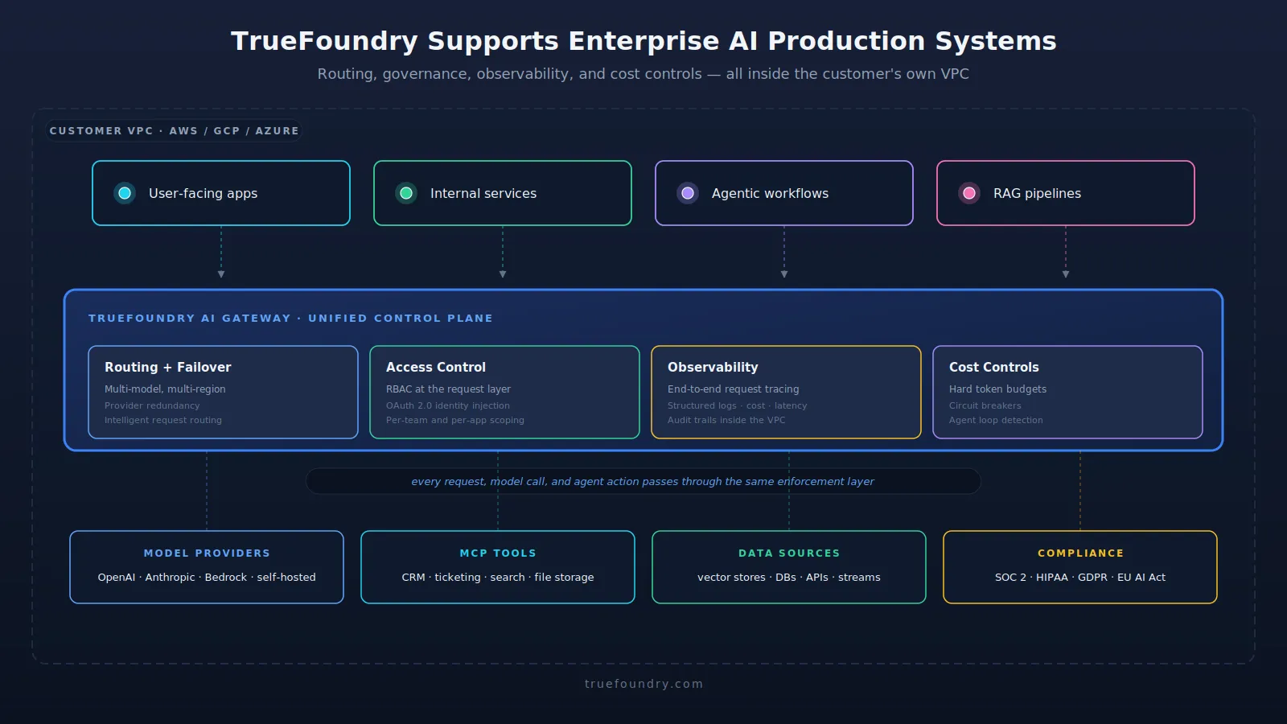Click the Agent loop detection line
Image resolution: width=1287 pixels, height=724 pixels.
point(996,420)
